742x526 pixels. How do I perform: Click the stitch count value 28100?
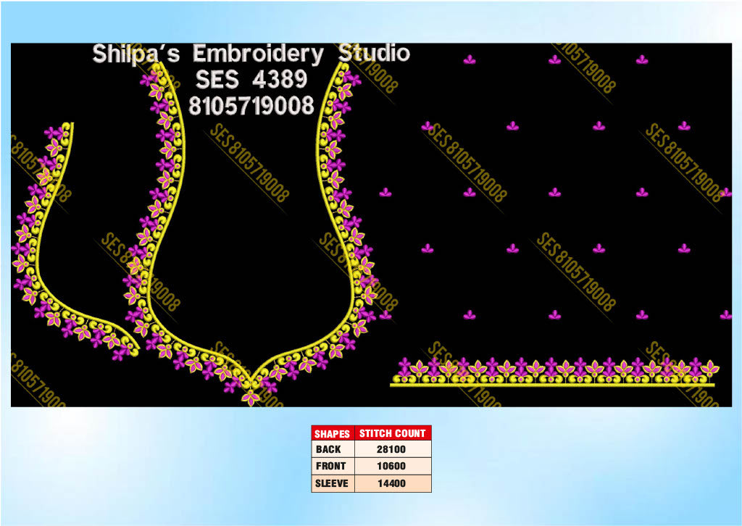pos(391,449)
